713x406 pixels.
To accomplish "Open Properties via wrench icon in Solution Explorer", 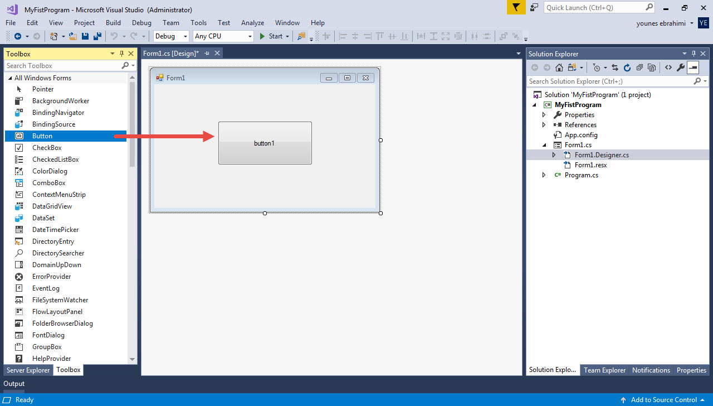I will point(680,67).
